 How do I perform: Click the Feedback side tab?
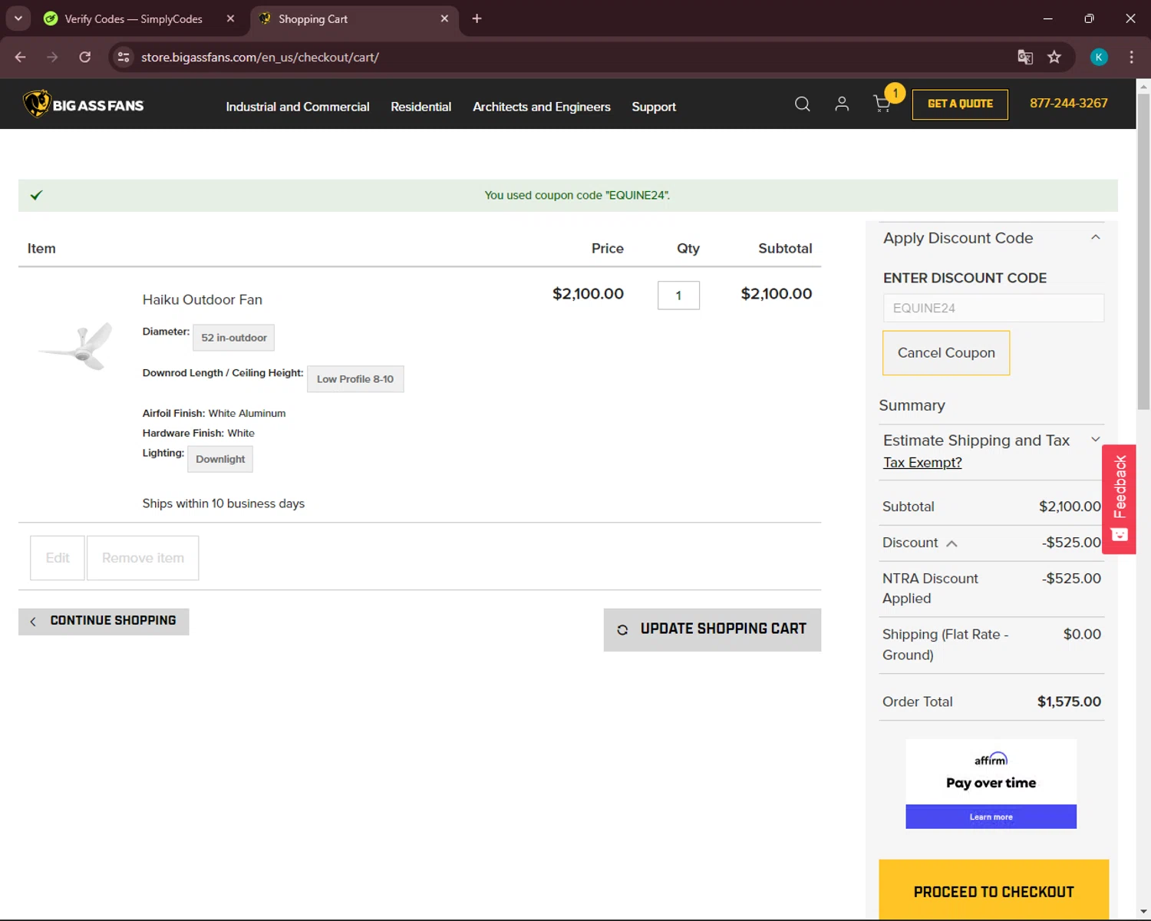pos(1120,499)
